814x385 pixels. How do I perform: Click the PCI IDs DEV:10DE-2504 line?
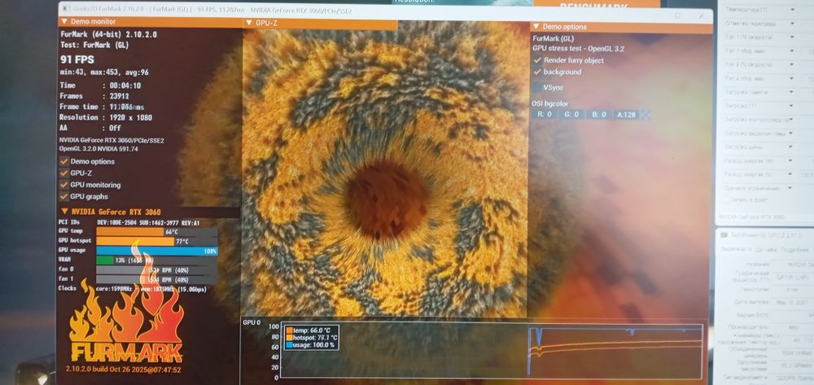coord(129,222)
